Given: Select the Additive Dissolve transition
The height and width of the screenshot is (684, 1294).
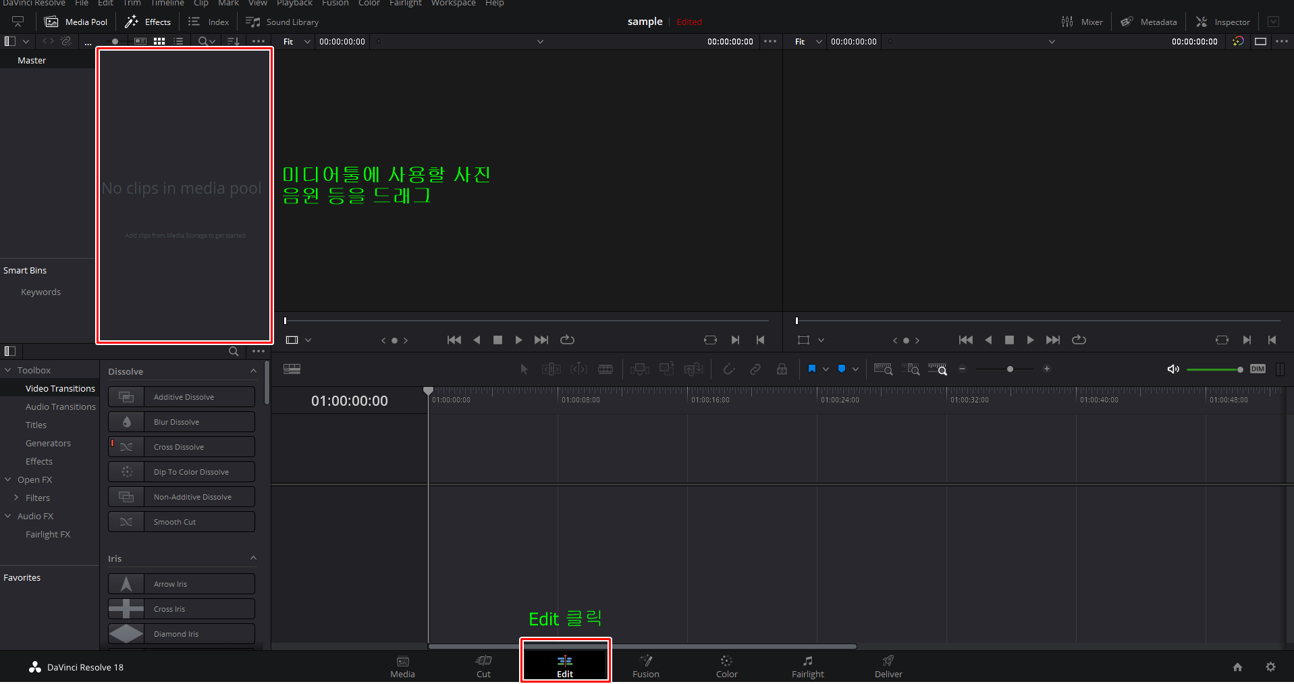Looking at the screenshot, I should pyautogui.click(x=182, y=396).
